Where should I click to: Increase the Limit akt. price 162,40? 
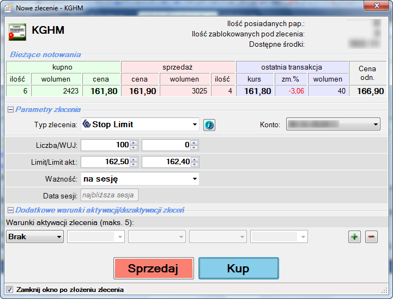click(194, 160)
